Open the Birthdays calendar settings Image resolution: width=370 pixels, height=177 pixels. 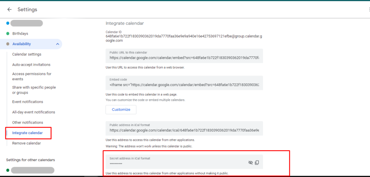[x=20, y=34]
